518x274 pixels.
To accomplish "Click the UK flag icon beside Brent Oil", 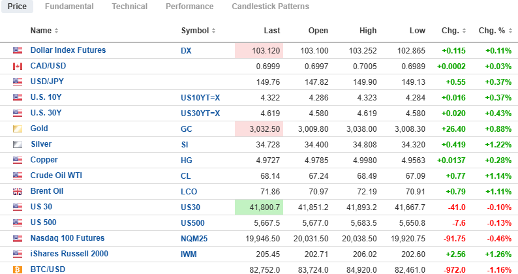I will tap(18, 192).
